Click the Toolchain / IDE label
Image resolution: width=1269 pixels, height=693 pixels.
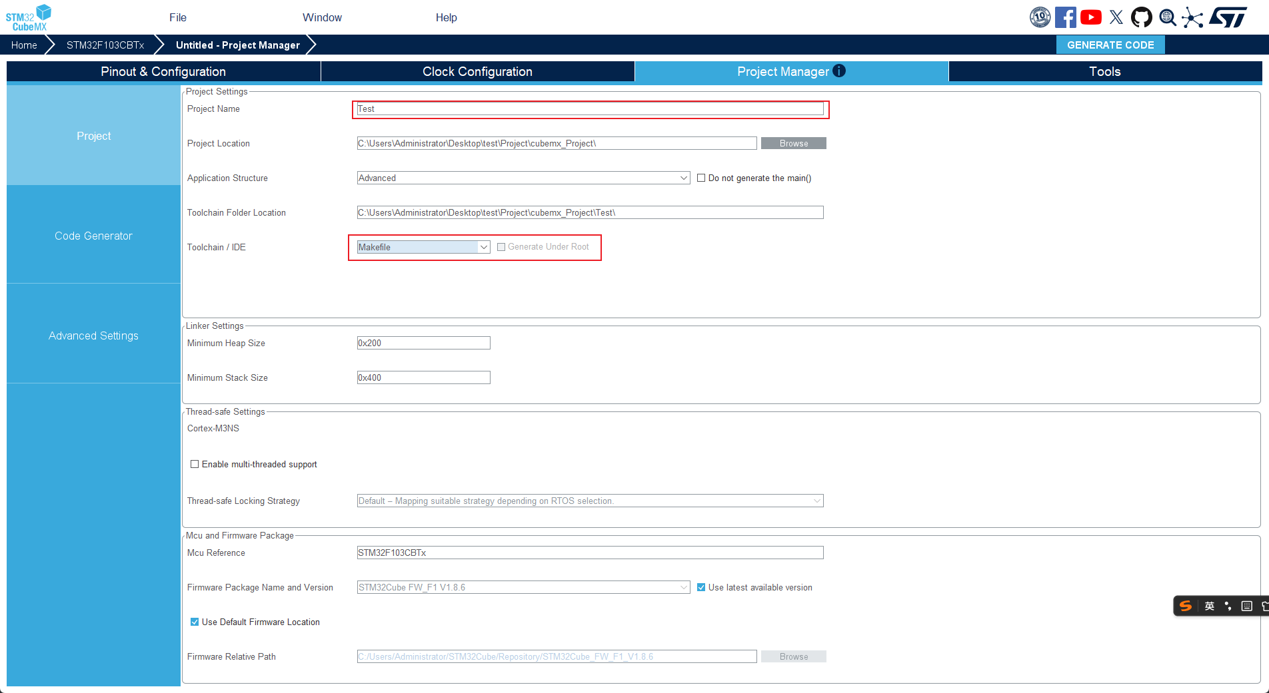coord(217,247)
